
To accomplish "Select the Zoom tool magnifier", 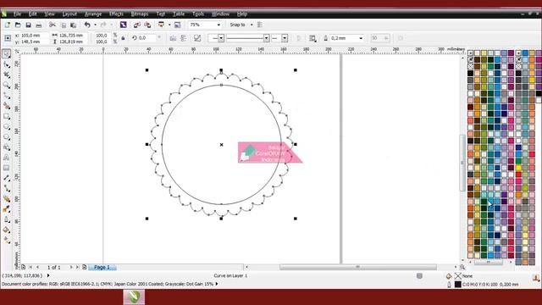I will click(x=6, y=85).
